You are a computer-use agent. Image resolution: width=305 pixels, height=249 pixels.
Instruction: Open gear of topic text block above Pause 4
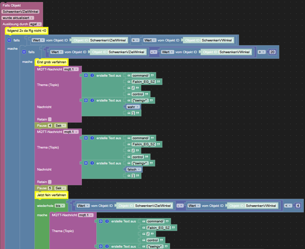click(x=86, y=75)
